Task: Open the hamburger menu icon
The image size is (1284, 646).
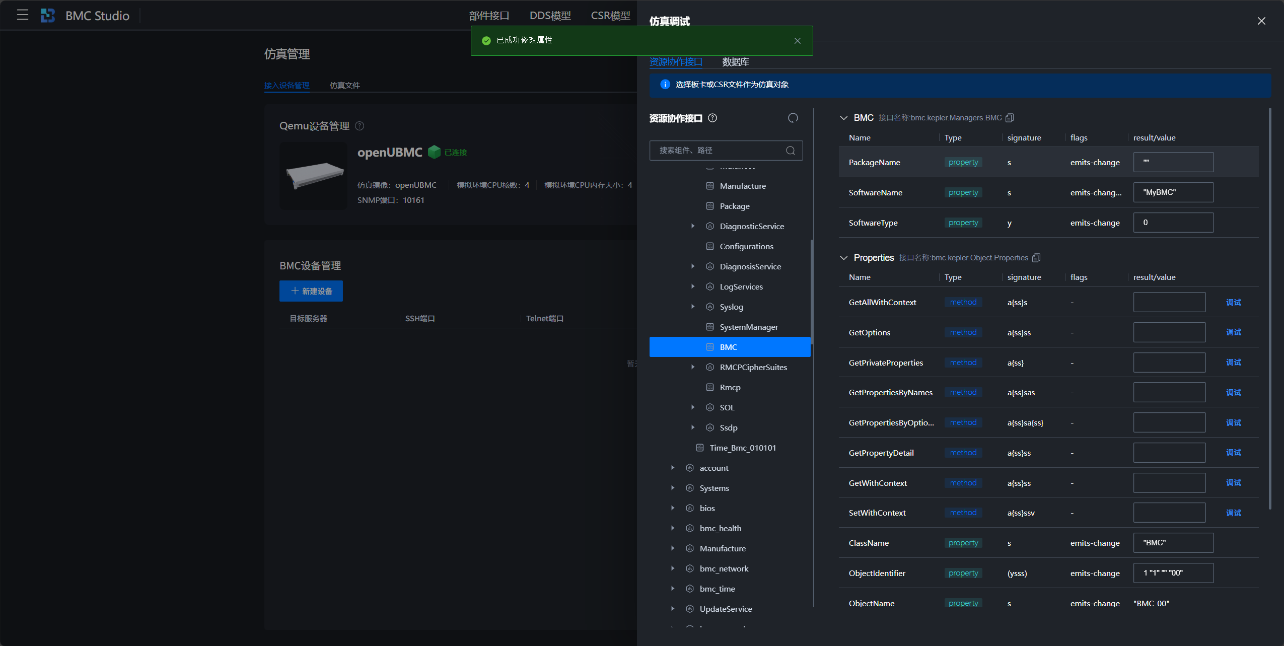Action: pyautogui.click(x=22, y=15)
